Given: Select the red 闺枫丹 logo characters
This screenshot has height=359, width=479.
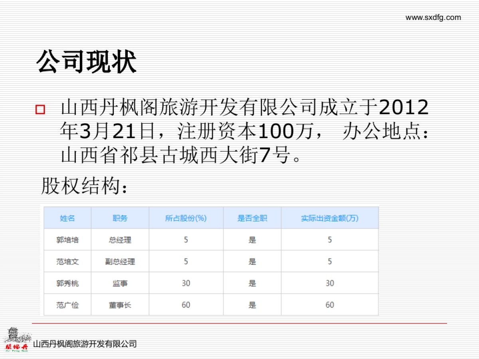Looking at the screenshot, I should [x=17, y=346].
